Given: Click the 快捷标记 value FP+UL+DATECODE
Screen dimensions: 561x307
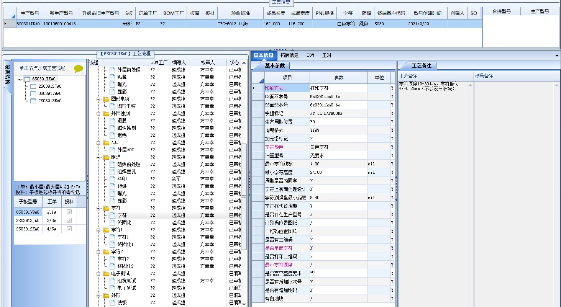Looking at the screenshot, I should tap(326, 113).
